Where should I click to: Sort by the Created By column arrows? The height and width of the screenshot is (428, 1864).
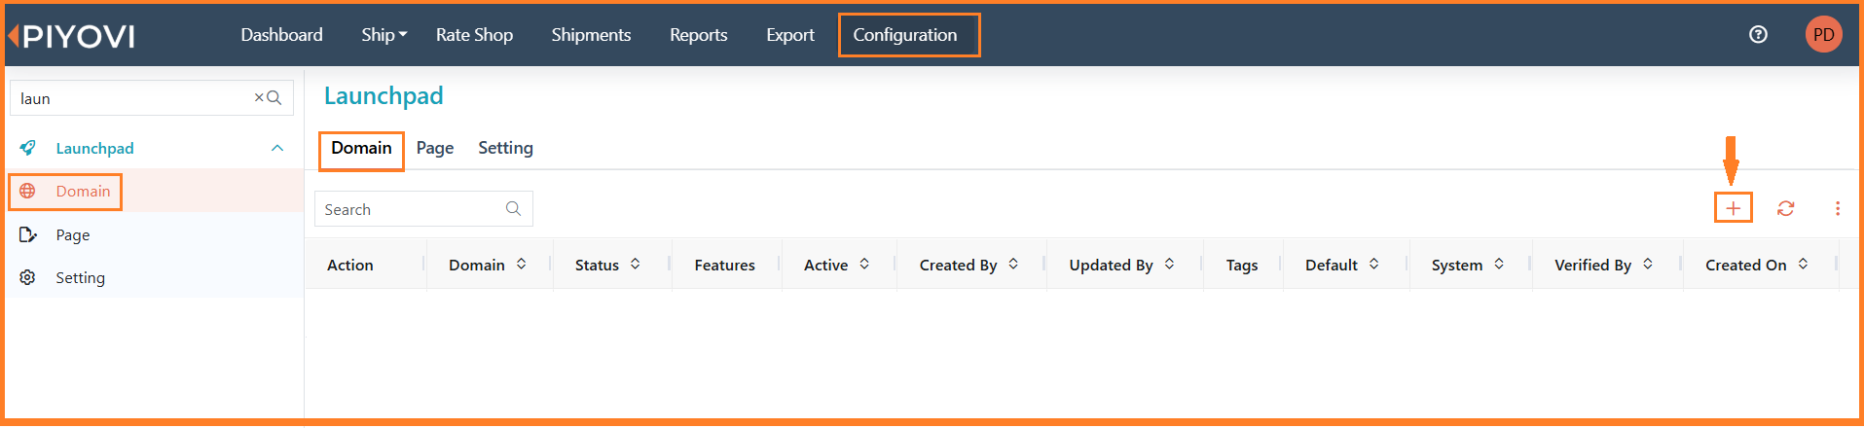[1013, 264]
